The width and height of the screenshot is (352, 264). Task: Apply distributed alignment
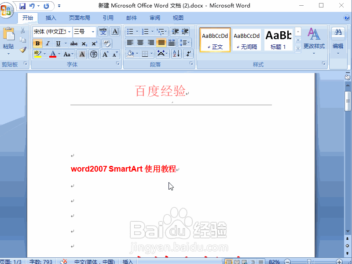coord(172,43)
